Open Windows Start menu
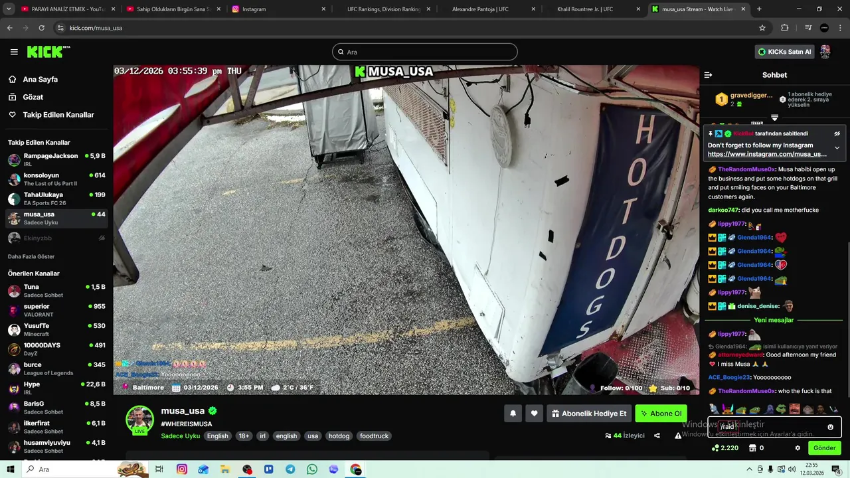This screenshot has height=478, width=850. pos(10,469)
